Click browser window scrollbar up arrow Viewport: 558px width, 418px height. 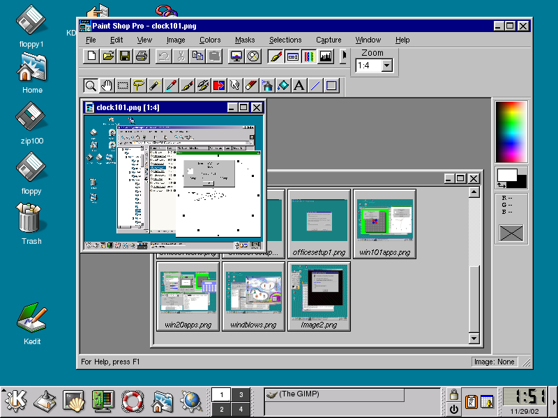[x=474, y=192]
